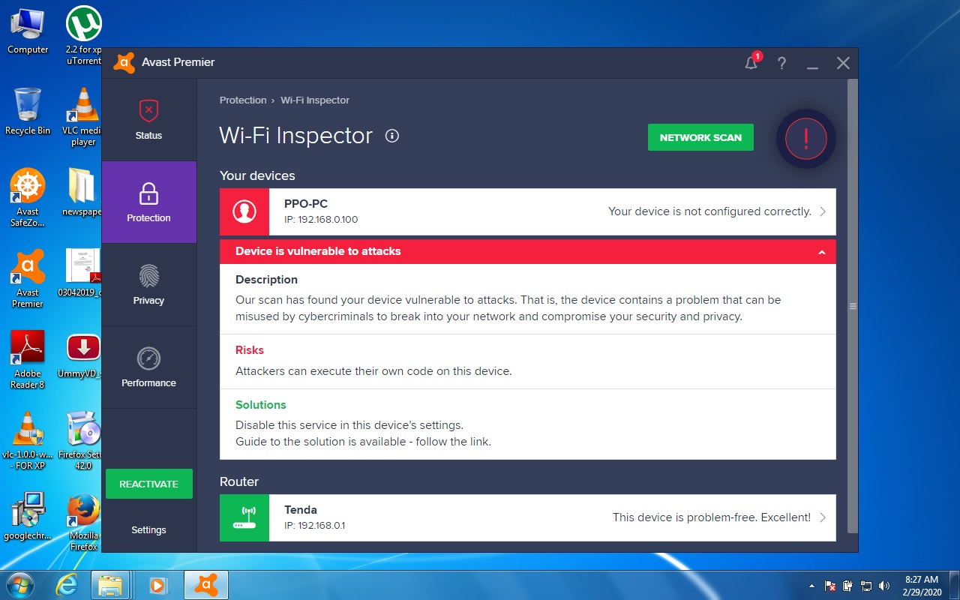The width and height of the screenshot is (960, 600).
Task: Click the Wi-Fi Inspector info icon
Action: [x=391, y=136]
